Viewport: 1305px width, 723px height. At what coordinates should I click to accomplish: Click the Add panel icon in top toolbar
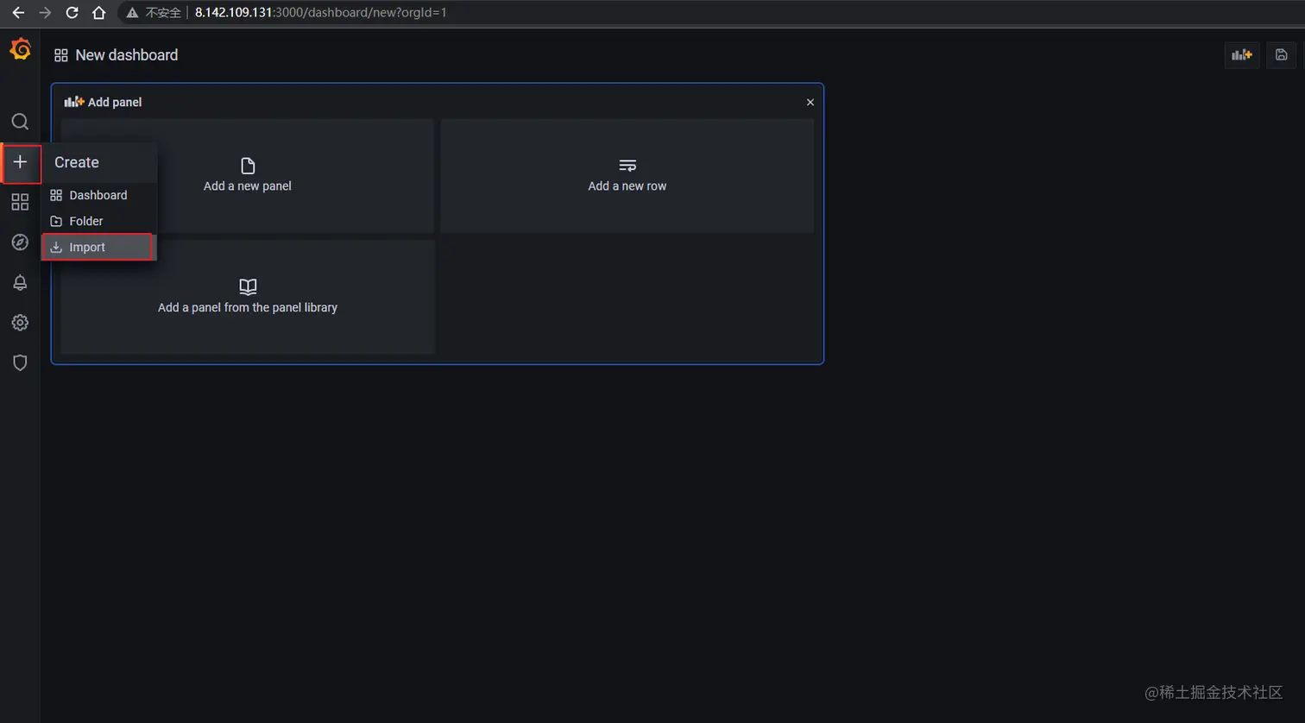(x=1241, y=54)
